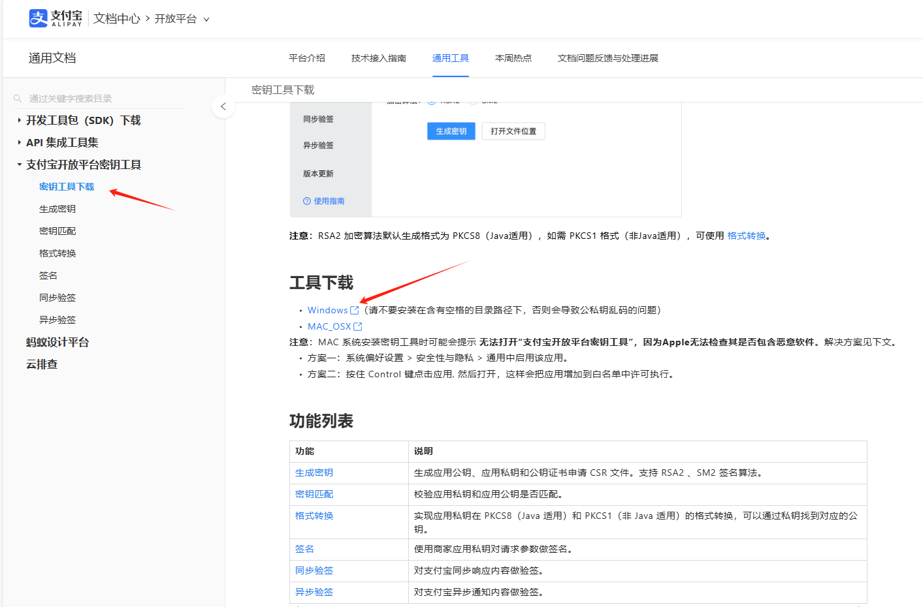The image size is (923, 607).
Task: Open the 密钥匹配 link in the function table
Action: coord(314,494)
